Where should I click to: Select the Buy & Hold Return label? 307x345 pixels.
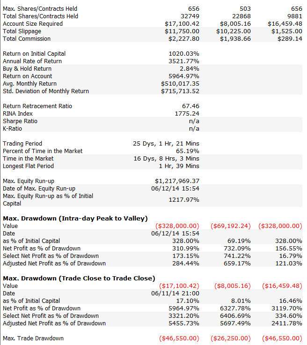pos(27,69)
